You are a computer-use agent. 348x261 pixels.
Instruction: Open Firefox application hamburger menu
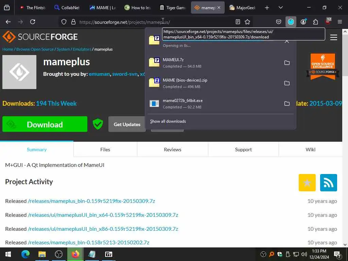pyautogui.click(x=340, y=22)
